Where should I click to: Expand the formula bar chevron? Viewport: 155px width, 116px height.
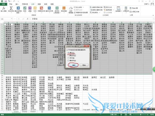click(153, 19)
